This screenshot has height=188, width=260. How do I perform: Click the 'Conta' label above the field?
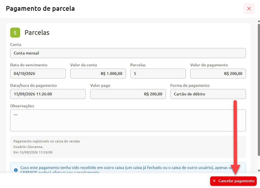click(16, 45)
